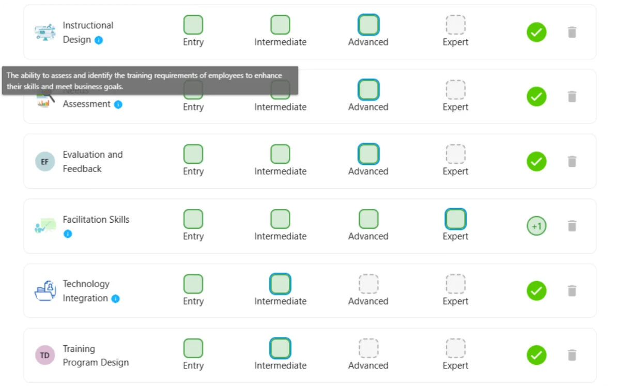Select Entry level for Training Program Design
The height and width of the screenshot is (386, 620).
click(193, 348)
